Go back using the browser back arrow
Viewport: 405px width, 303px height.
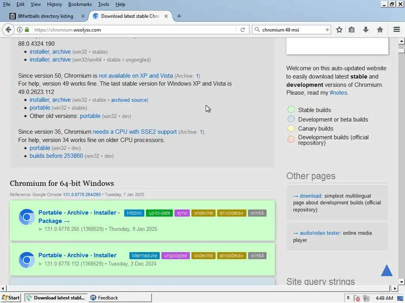coord(8,30)
